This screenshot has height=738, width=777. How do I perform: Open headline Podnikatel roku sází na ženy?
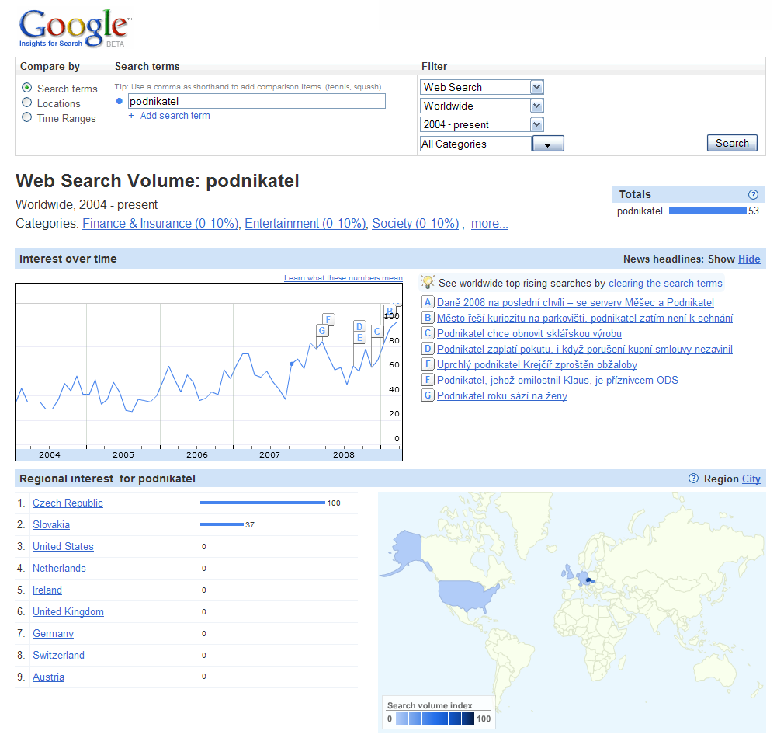[x=502, y=395]
